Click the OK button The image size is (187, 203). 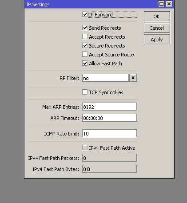click(157, 16)
